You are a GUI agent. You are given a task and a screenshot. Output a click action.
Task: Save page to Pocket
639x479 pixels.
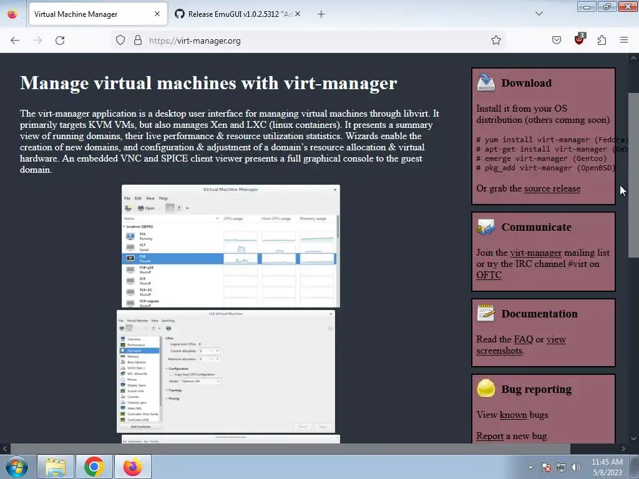[556, 40]
